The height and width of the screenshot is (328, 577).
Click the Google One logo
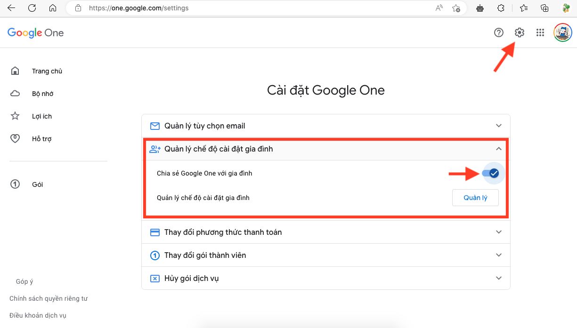[x=36, y=33]
